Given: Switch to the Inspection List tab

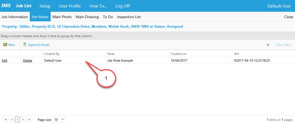Looking at the screenshot, I should (129, 17).
